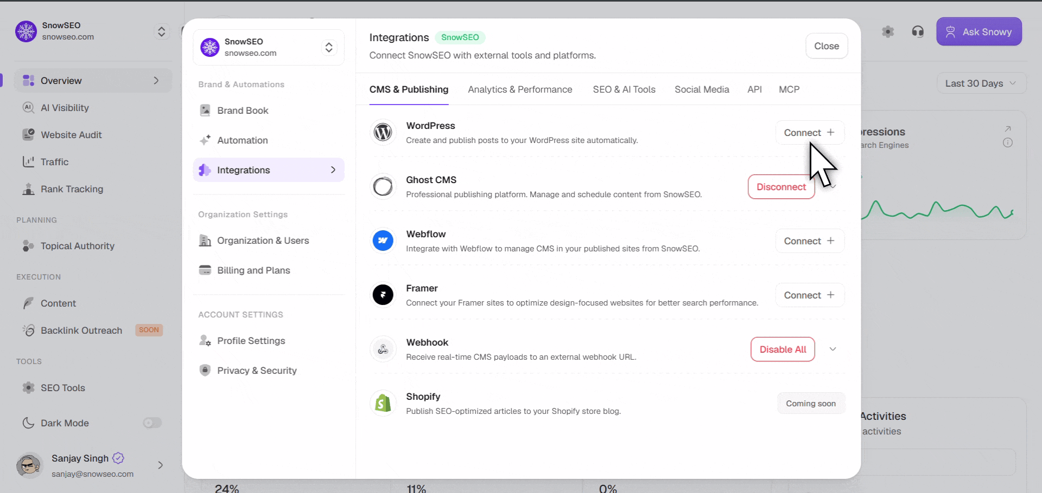
Task: Click the Profile Settings person icon
Action: [205, 341]
